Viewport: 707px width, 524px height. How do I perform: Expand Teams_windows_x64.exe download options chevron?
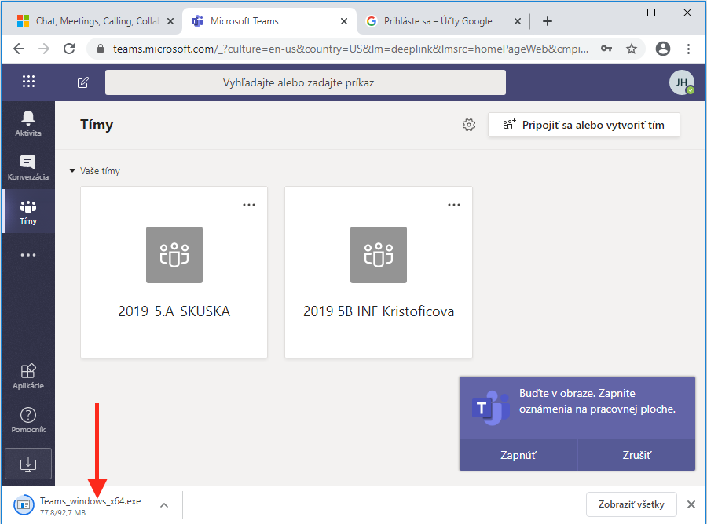[x=164, y=504]
